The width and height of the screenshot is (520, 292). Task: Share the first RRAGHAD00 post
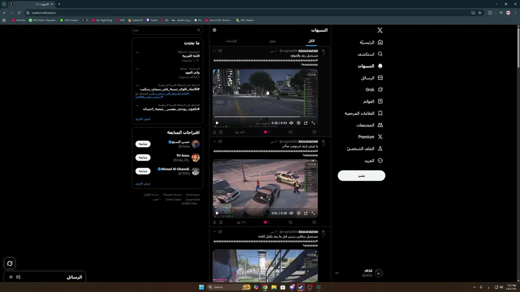click(x=214, y=132)
